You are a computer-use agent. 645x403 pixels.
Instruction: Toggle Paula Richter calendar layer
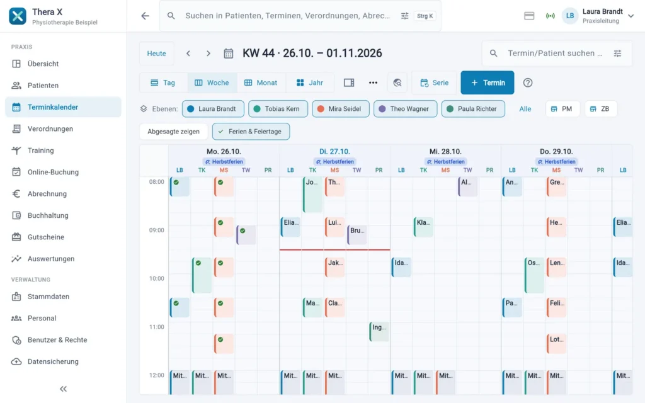[473, 109]
